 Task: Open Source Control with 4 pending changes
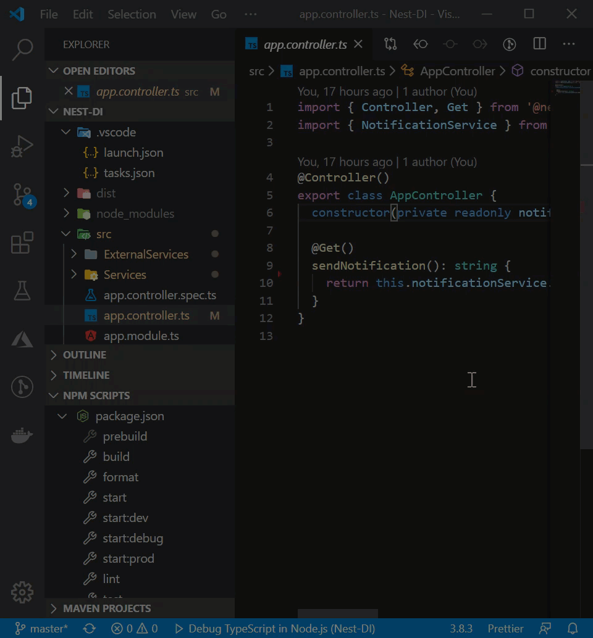(x=22, y=191)
